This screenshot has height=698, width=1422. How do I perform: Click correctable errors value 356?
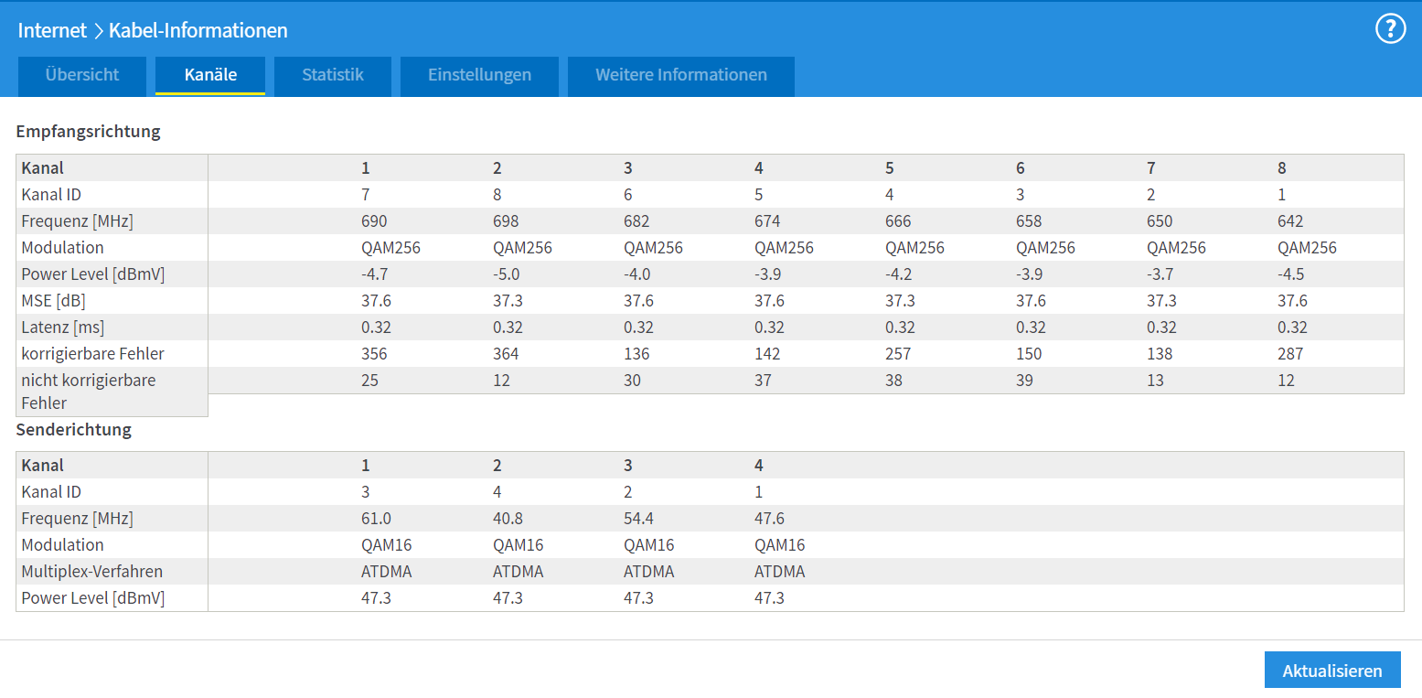tap(375, 354)
